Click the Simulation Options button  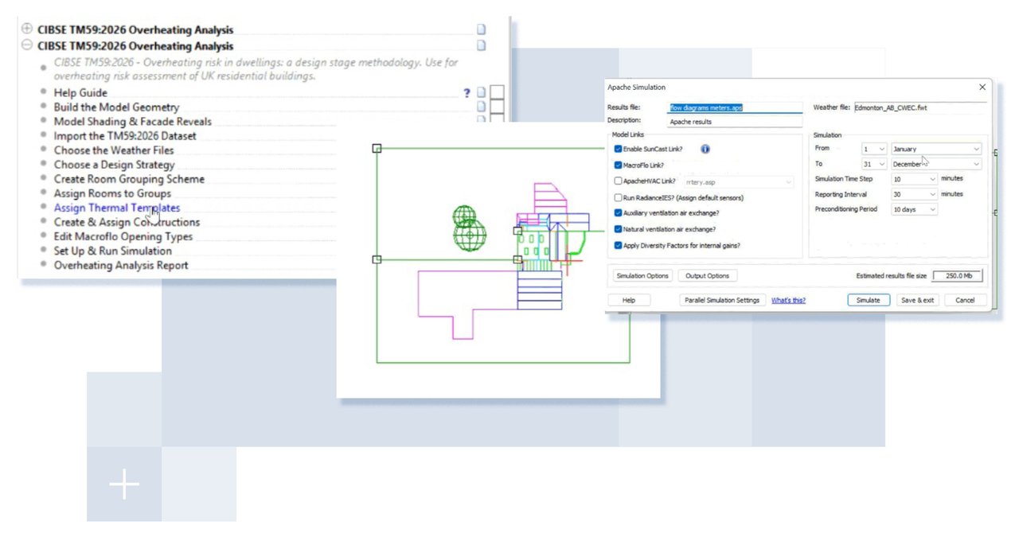pyautogui.click(x=642, y=276)
